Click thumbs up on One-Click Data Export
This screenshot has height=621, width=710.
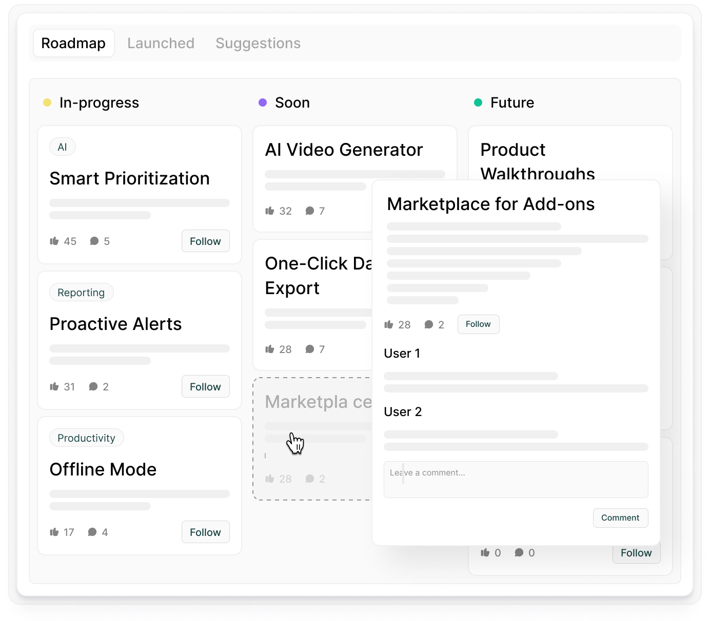tap(270, 349)
